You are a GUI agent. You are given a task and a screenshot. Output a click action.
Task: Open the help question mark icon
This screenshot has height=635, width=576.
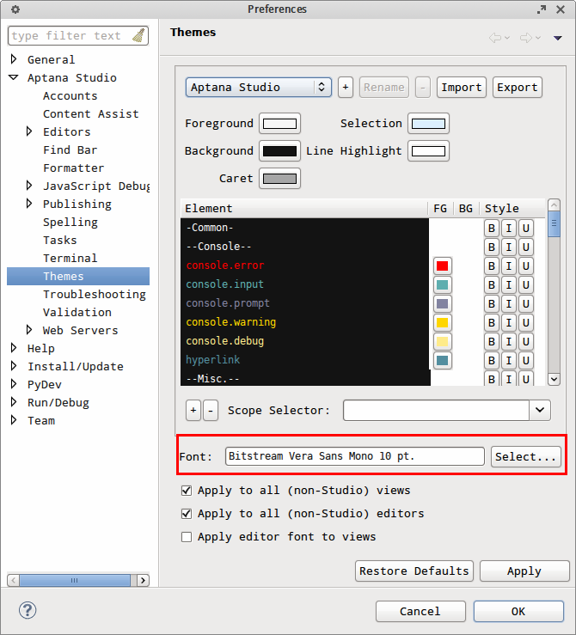pos(28,610)
